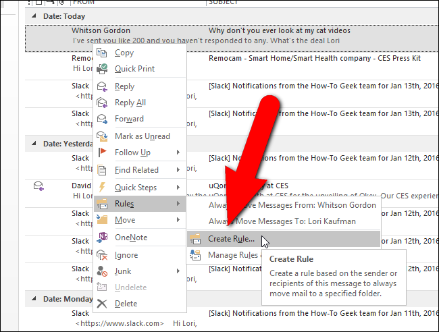The width and height of the screenshot is (439, 332).
Task: Open the Move submenu arrow
Action: 178,220
